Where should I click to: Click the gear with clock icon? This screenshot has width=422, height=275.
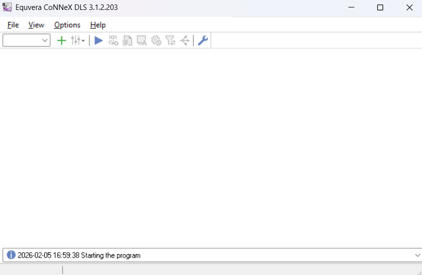pyautogui.click(x=156, y=41)
